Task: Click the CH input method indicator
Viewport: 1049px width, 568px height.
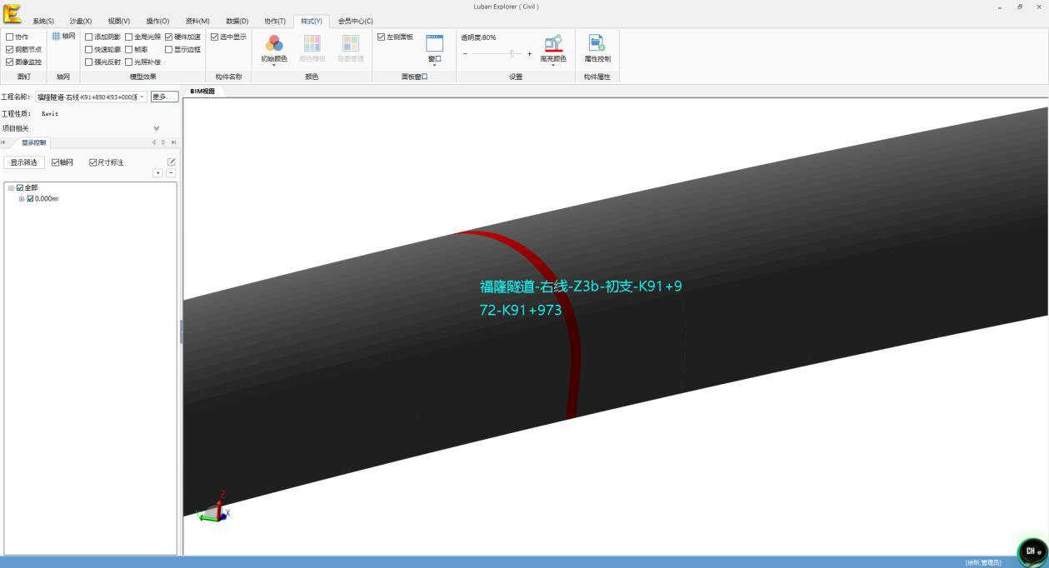Action: click(1032, 551)
